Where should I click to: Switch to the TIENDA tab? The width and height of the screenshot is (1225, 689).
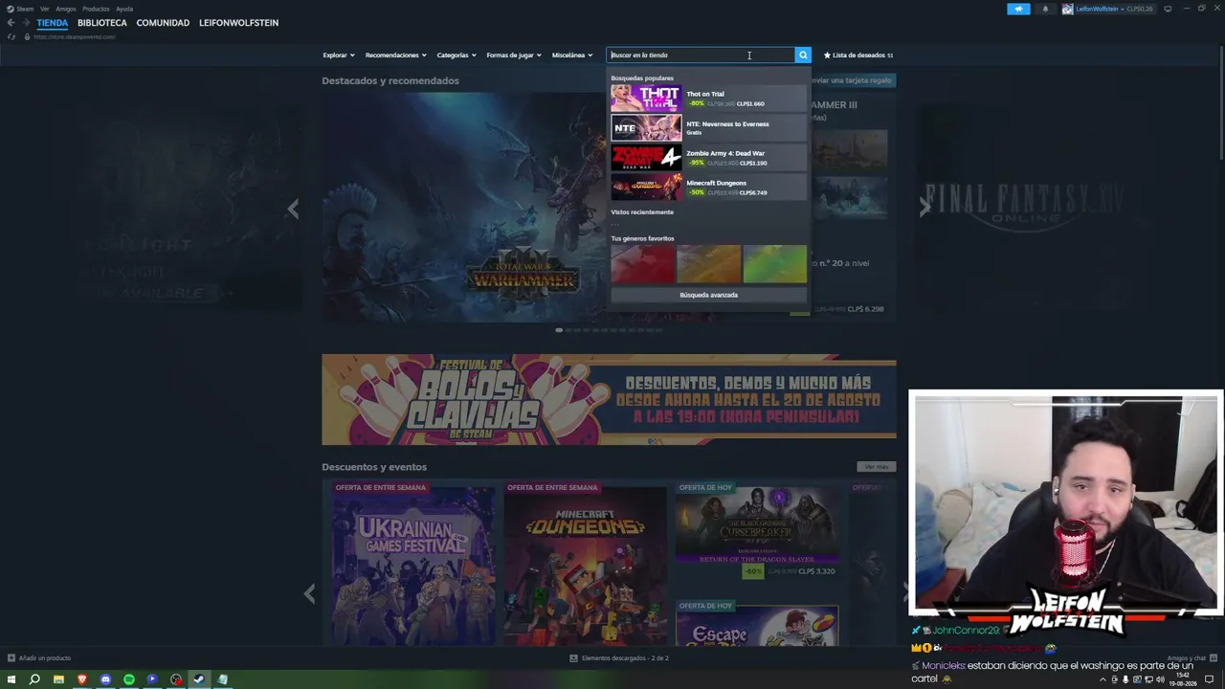click(x=53, y=23)
